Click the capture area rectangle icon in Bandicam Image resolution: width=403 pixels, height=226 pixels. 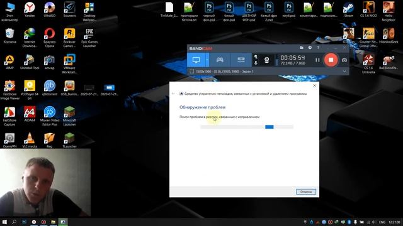[191, 72]
